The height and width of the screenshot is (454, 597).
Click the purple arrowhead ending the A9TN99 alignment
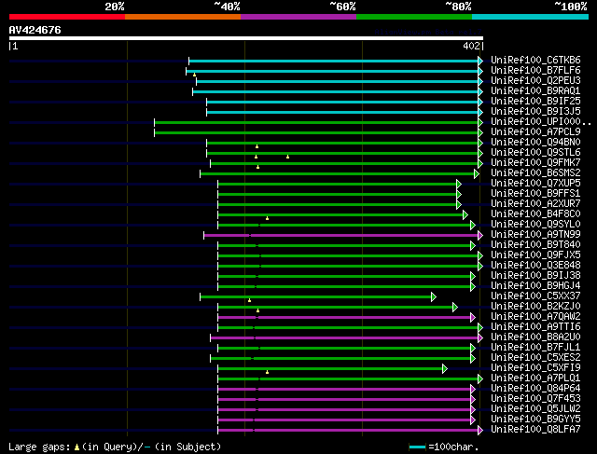(x=480, y=236)
